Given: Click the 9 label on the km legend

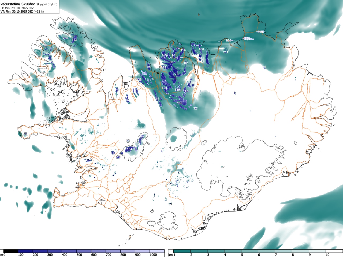Looking at the screenshot, I should point(310,255).
